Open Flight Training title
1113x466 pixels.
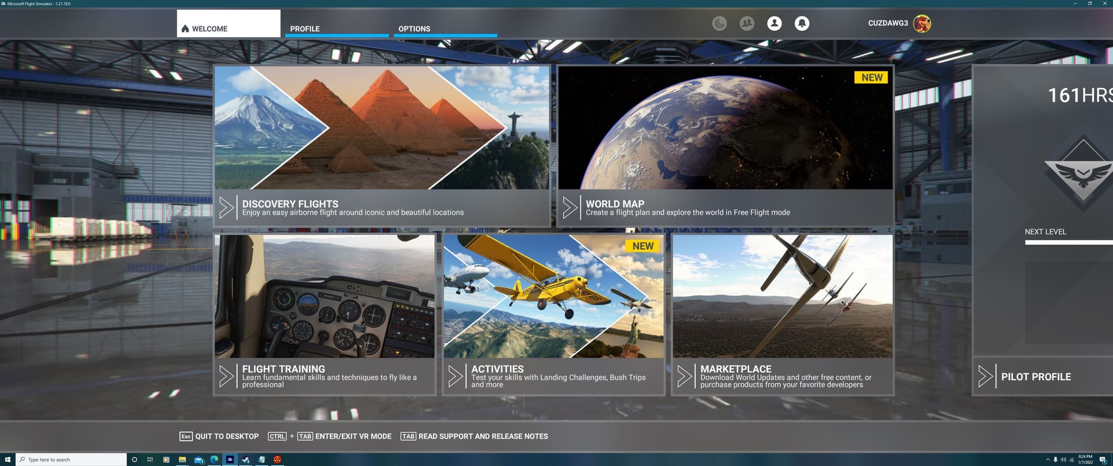(283, 369)
